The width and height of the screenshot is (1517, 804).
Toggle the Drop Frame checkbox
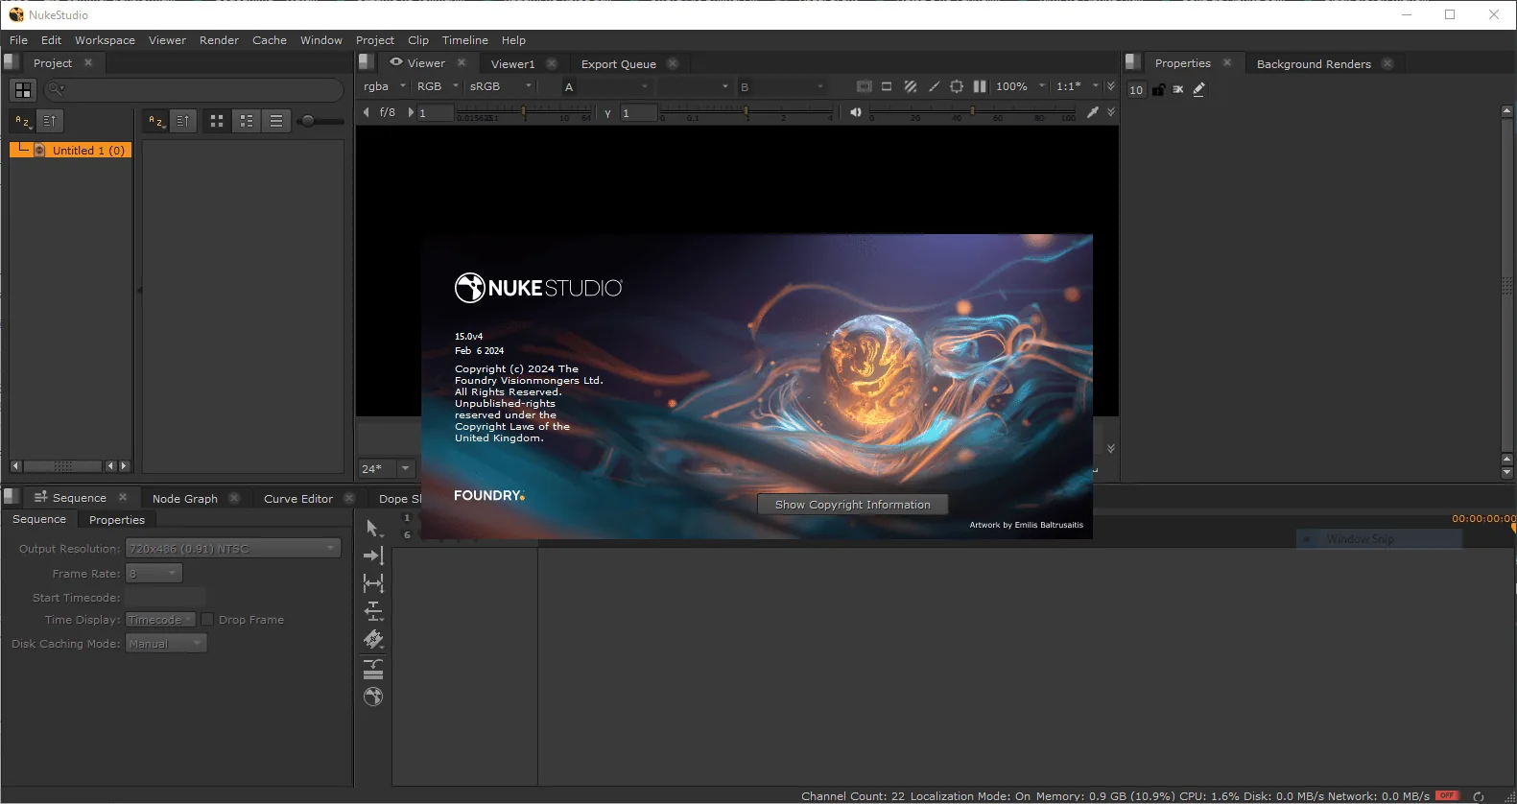coord(207,620)
